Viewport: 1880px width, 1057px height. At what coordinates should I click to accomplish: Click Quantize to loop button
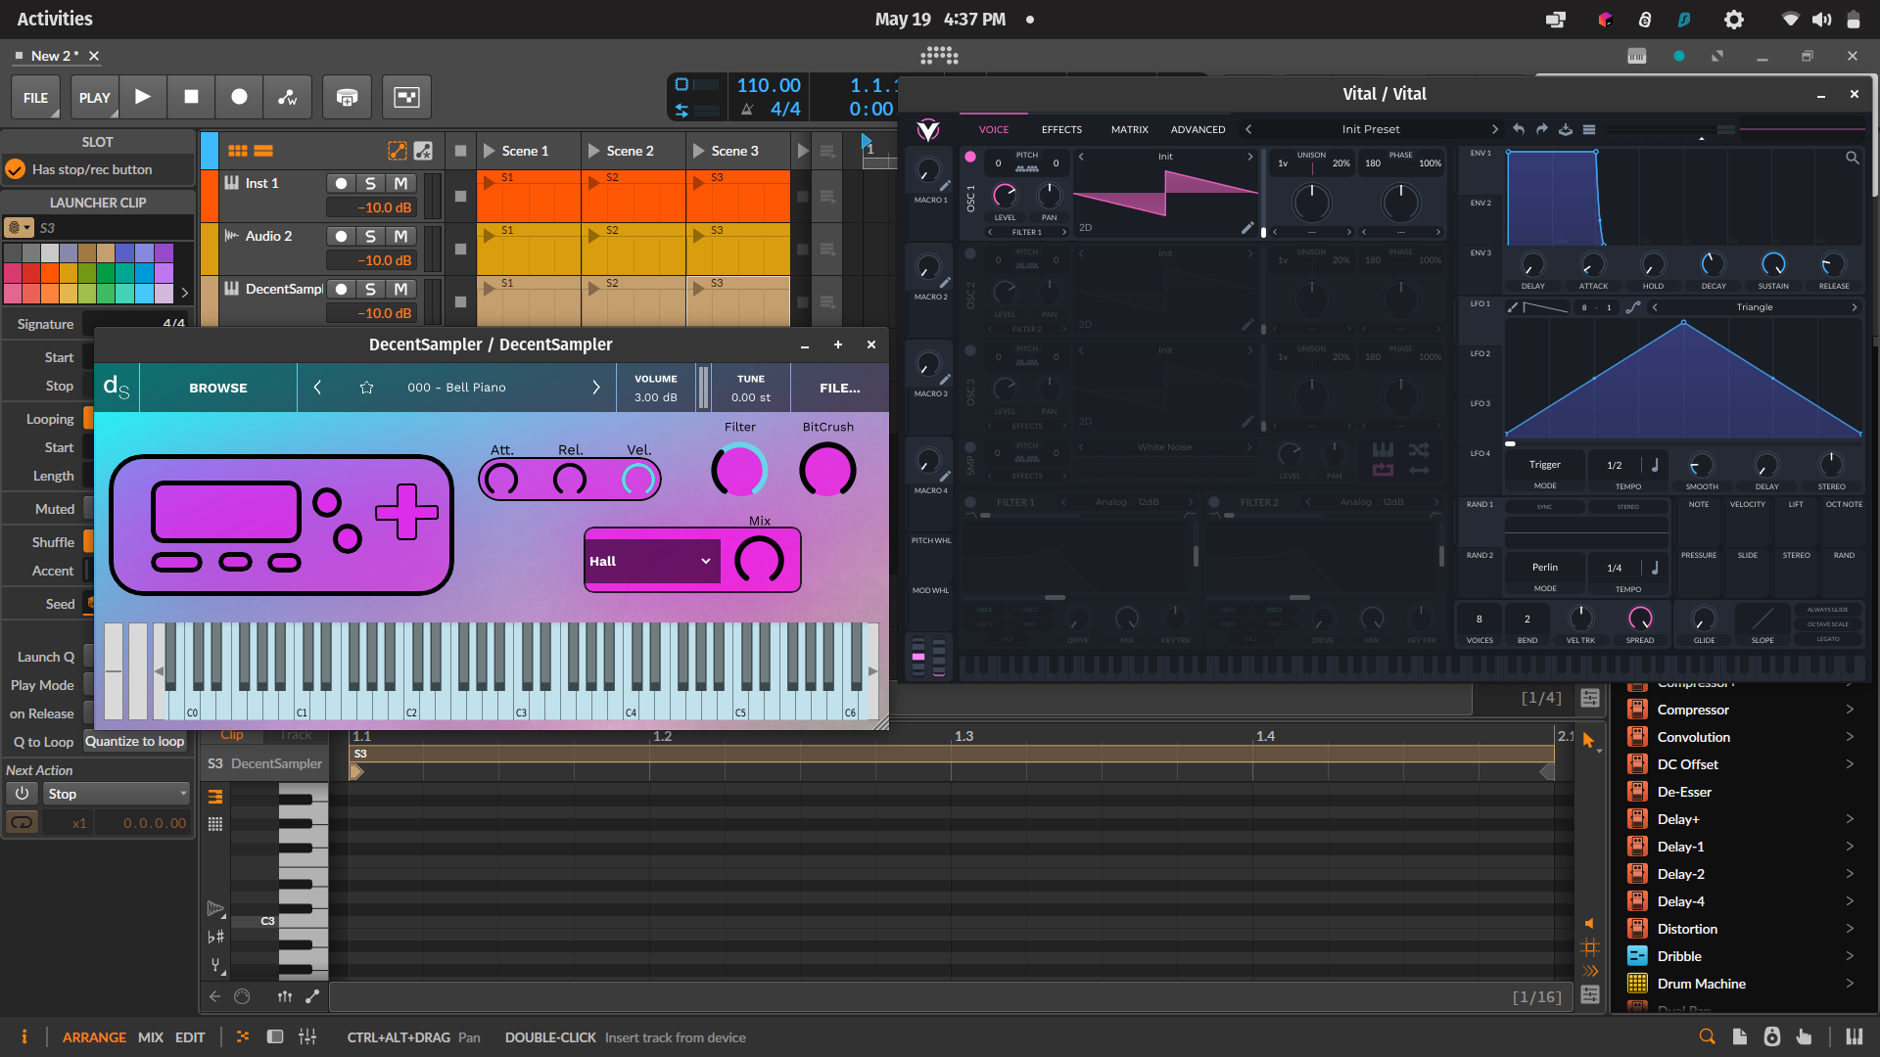(135, 741)
